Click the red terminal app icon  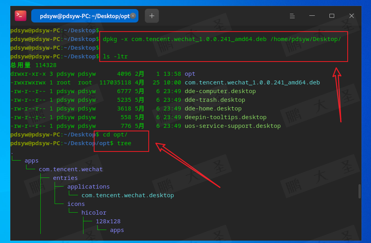click(21, 16)
